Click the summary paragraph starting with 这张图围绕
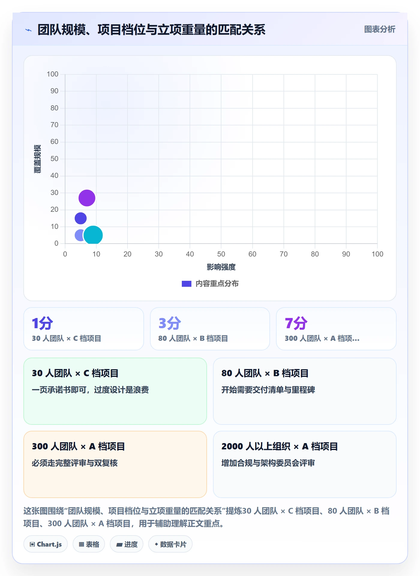The height and width of the screenshot is (576, 420). pyautogui.click(x=207, y=517)
